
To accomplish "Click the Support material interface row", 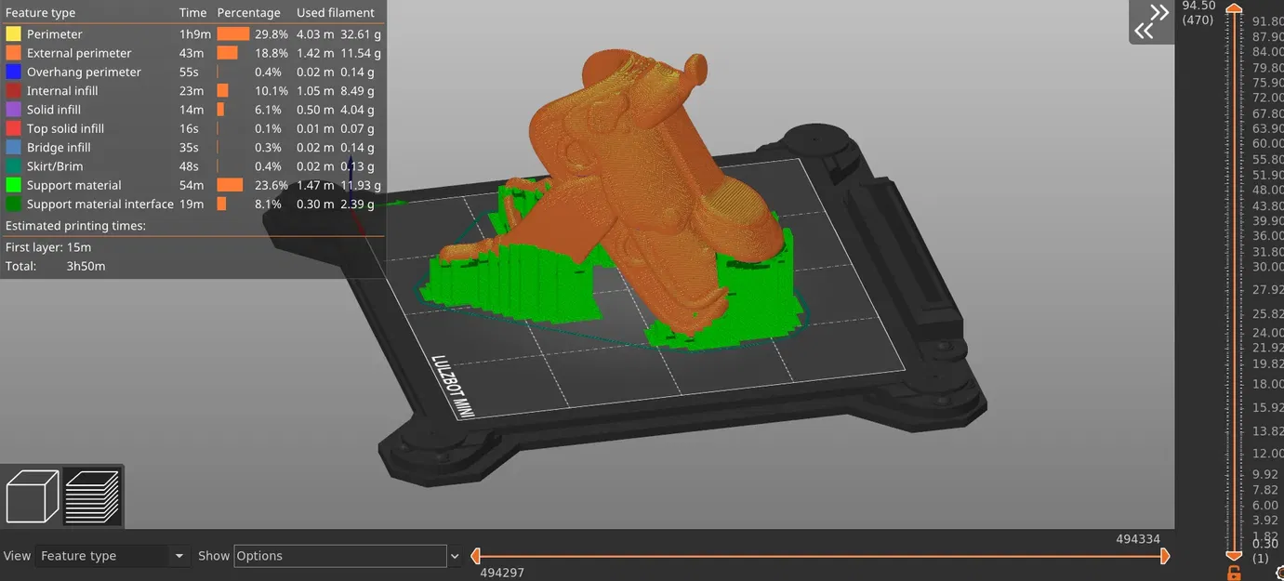I will (99, 204).
